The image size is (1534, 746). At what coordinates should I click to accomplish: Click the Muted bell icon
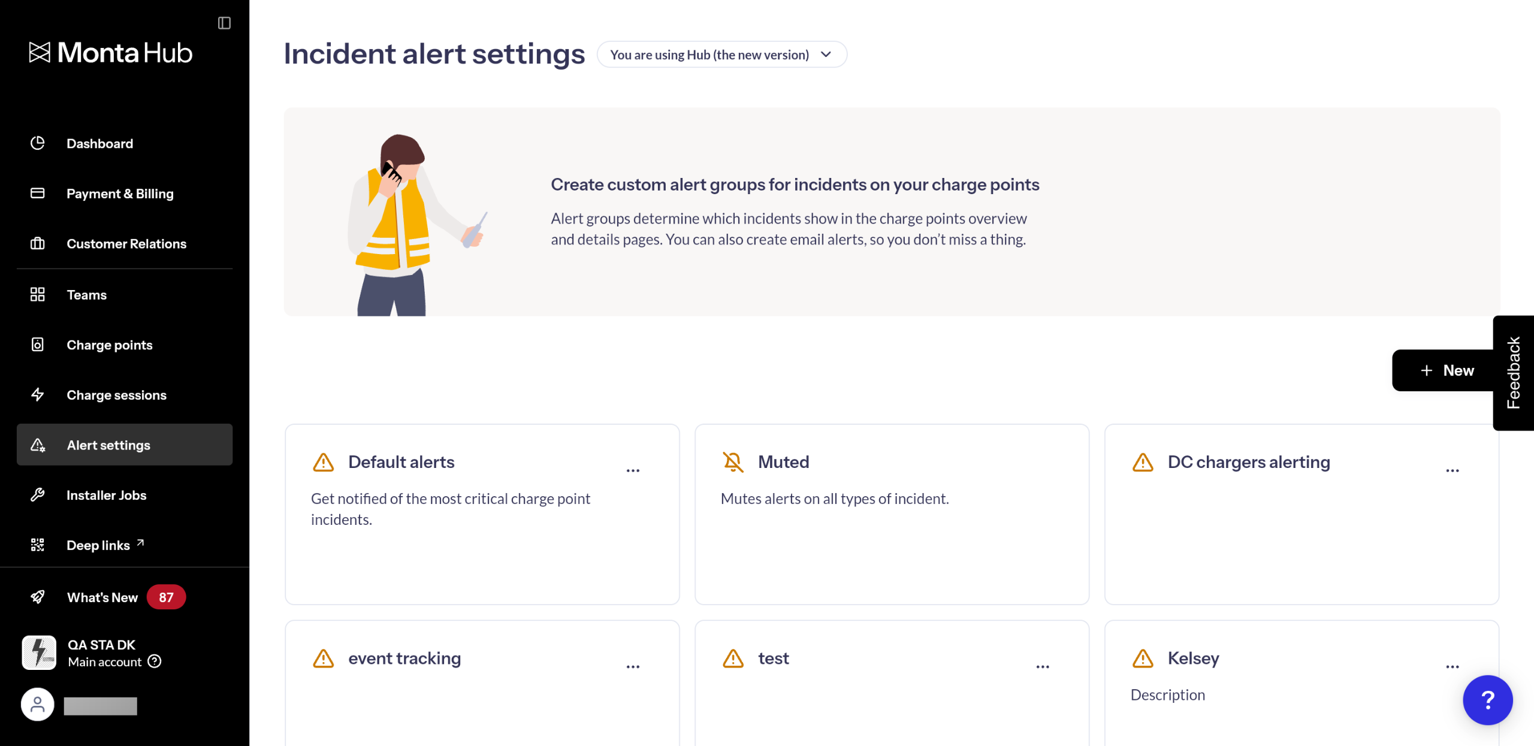coord(732,462)
